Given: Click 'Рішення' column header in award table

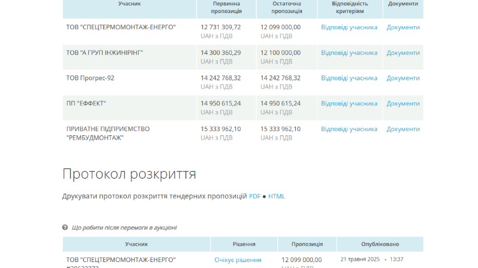Looking at the screenshot, I should pyautogui.click(x=244, y=244).
